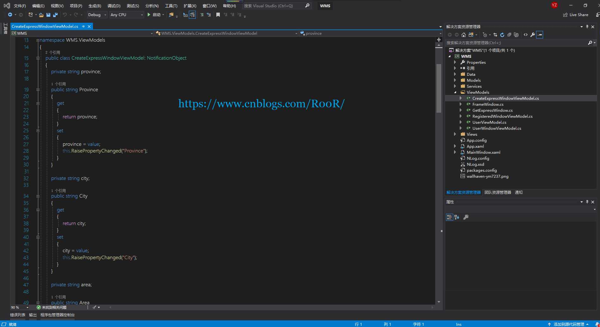The height and width of the screenshot is (327, 600).
Task: Click the uncomment selected lines icon
Action: (x=209, y=15)
